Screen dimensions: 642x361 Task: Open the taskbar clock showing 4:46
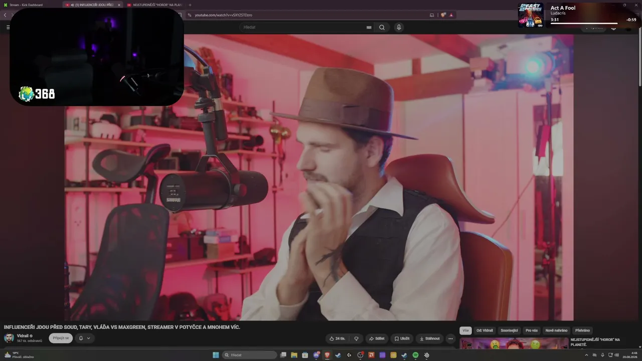[629, 355]
